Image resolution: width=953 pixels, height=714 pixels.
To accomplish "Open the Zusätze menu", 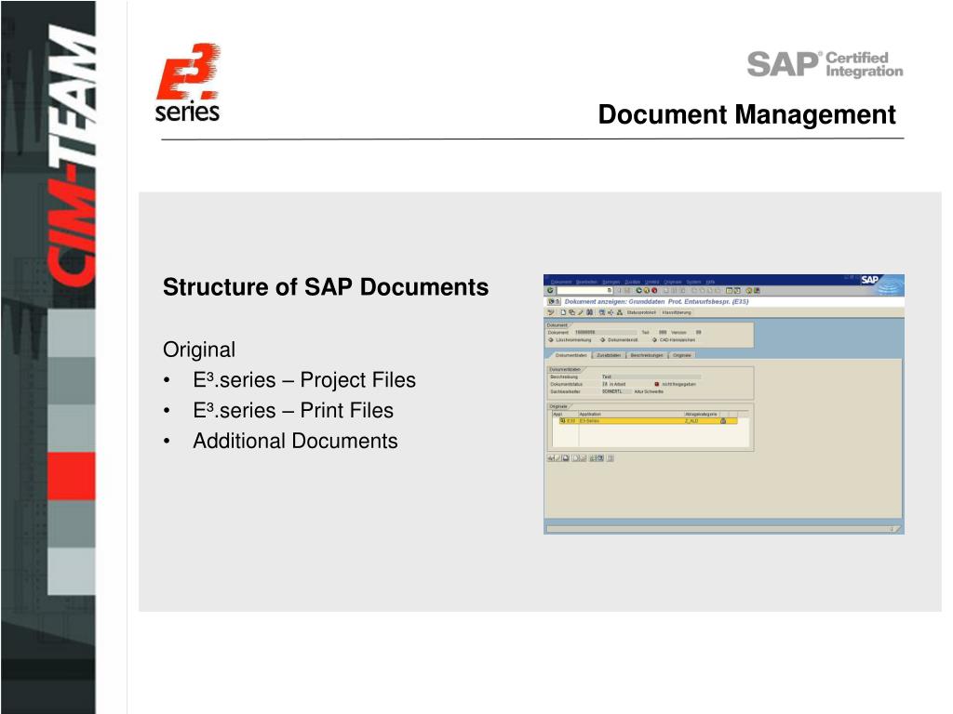I will pos(632,282).
